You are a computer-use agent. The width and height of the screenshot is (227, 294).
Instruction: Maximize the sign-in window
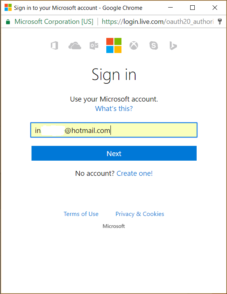(x=192, y=8)
